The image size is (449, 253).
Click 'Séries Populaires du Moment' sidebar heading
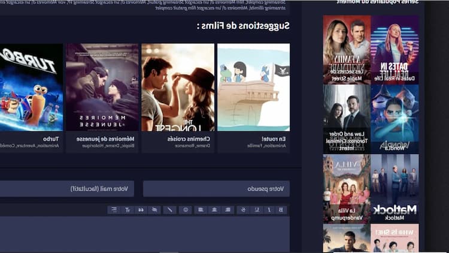click(377, 2)
